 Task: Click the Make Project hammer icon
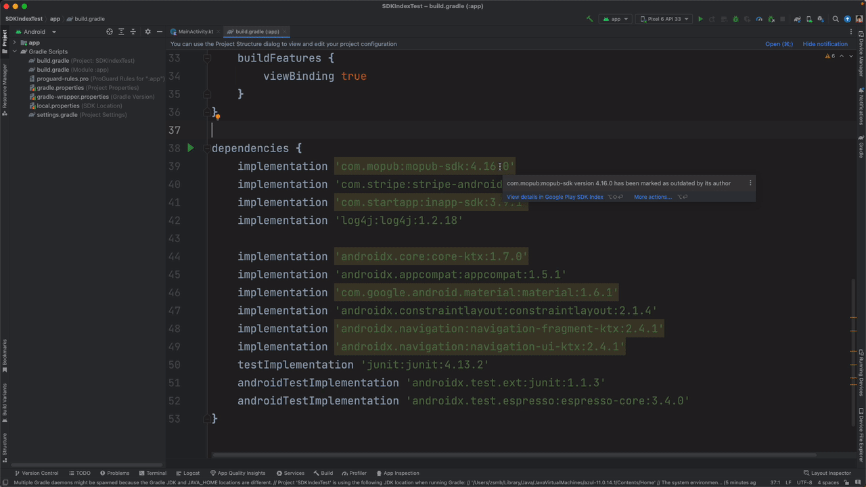click(x=590, y=19)
